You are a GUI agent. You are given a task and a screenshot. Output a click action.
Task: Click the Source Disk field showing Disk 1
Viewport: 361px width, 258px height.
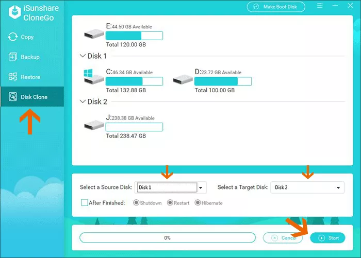coord(167,187)
